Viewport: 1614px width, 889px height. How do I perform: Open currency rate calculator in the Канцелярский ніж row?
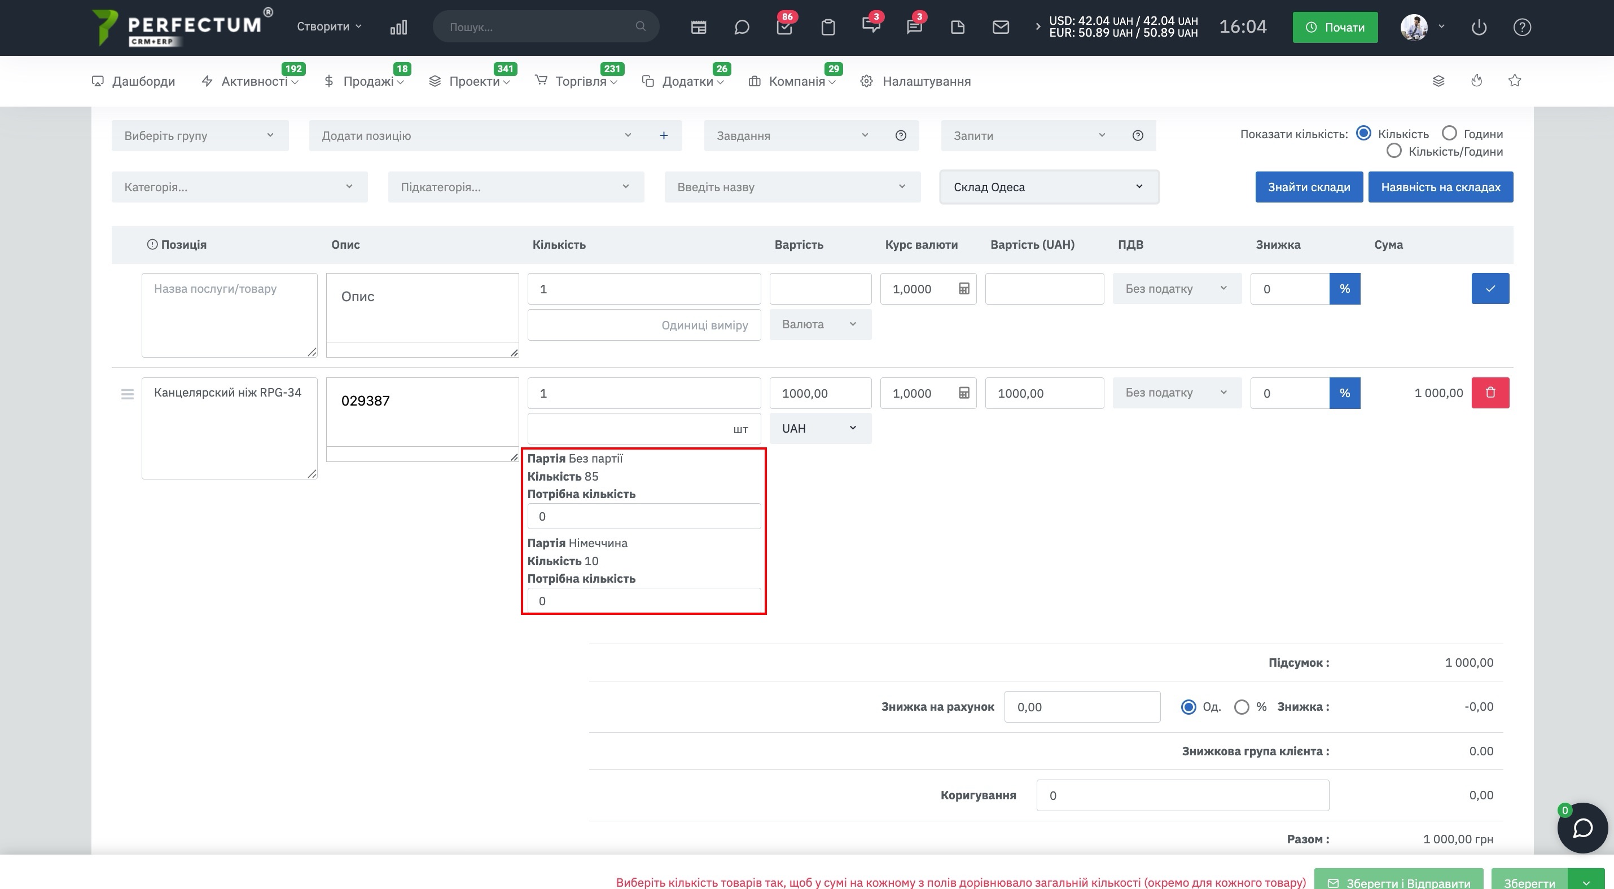[x=964, y=393]
